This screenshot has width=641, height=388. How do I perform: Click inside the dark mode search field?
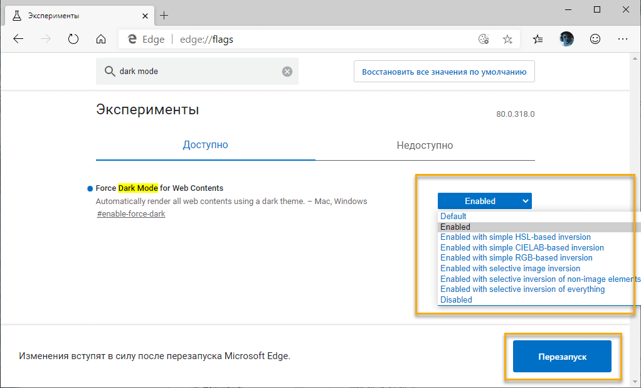coord(188,71)
